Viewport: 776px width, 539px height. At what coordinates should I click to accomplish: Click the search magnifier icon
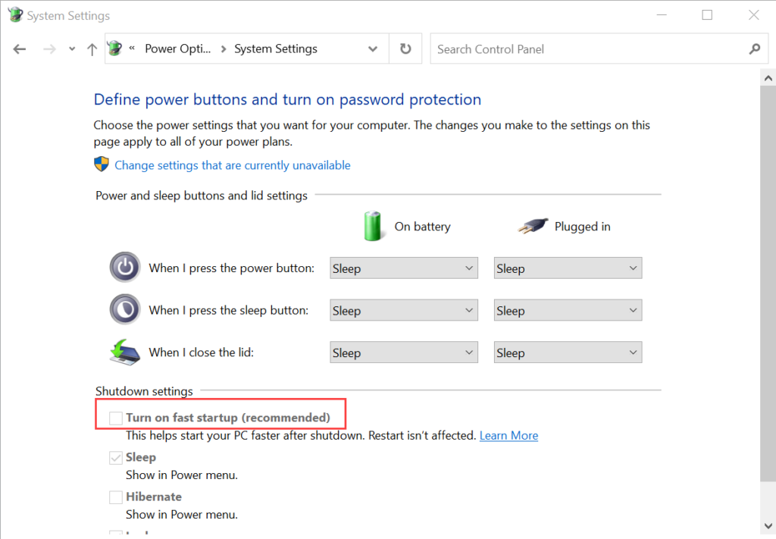pyautogui.click(x=754, y=48)
